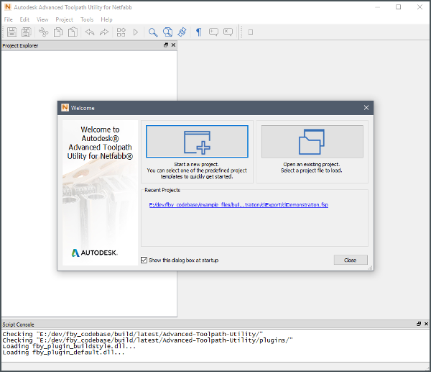The height and width of the screenshot is (372, 431).
Task: Open the File menu
Action: (8, 19)
